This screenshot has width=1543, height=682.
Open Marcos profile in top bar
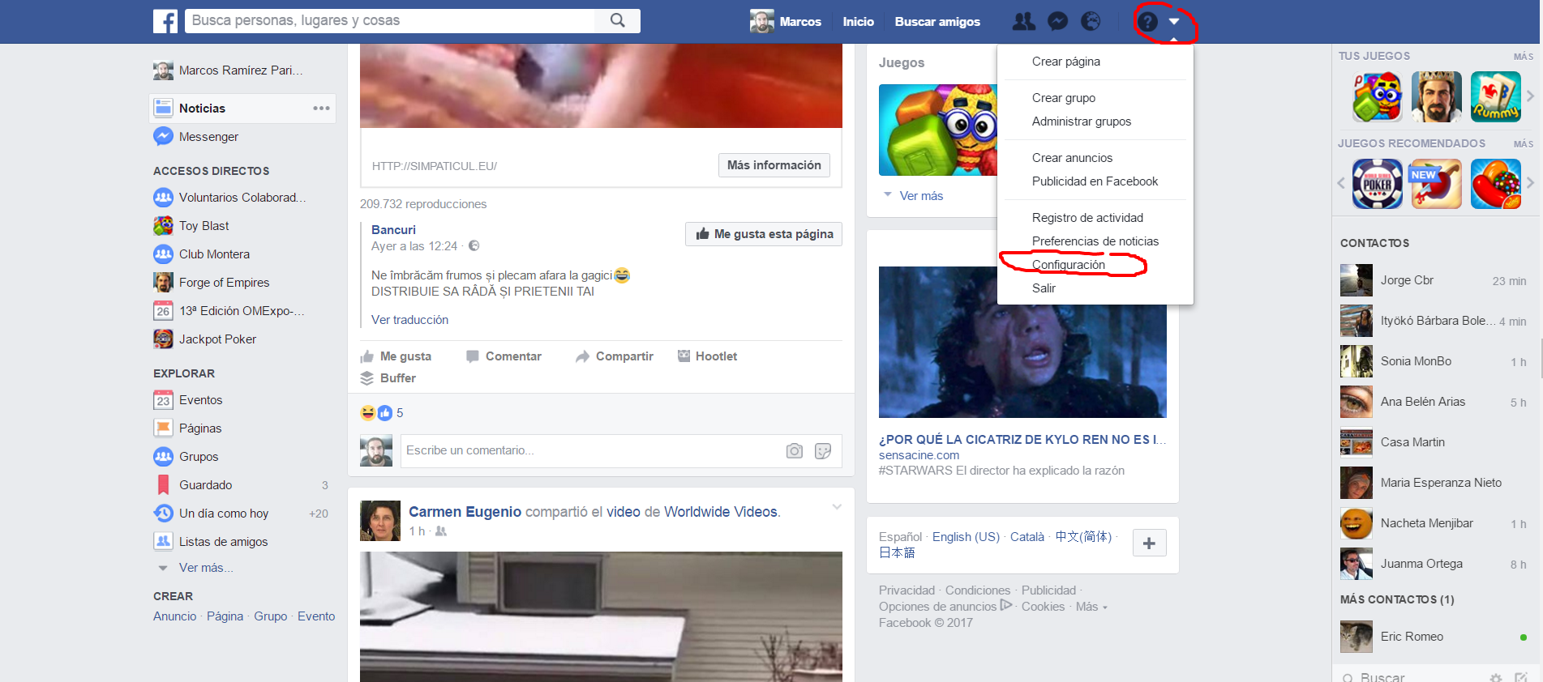tap(786, 22)
